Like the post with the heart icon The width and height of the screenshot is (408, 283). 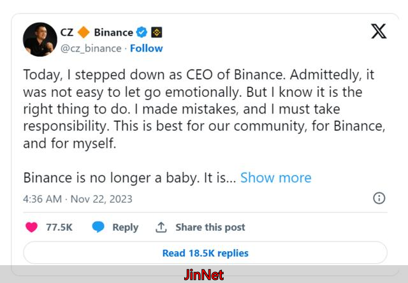click(31, 227)
